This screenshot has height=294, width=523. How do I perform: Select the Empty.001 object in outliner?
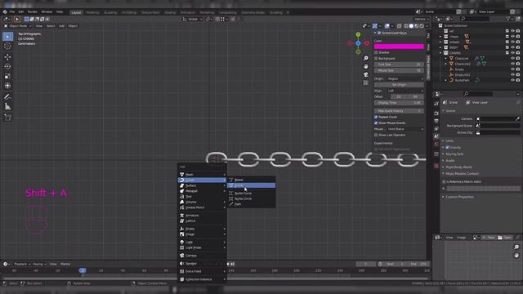462,74
